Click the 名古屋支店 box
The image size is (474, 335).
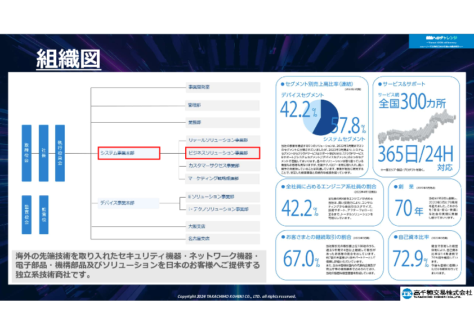pos(222,239)
